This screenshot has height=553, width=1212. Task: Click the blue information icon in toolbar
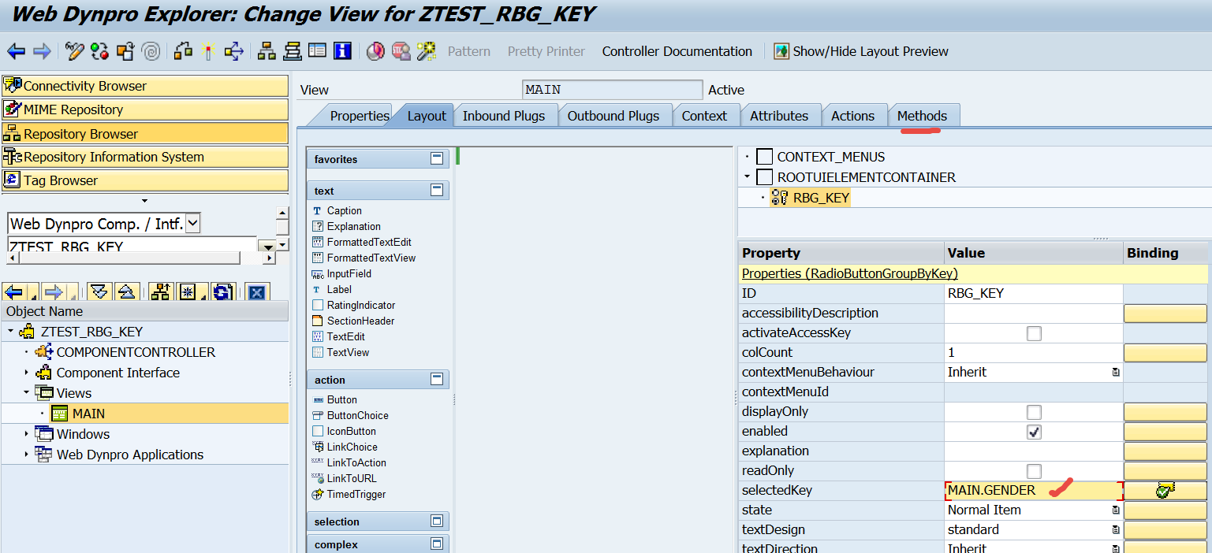click(342, 51)
